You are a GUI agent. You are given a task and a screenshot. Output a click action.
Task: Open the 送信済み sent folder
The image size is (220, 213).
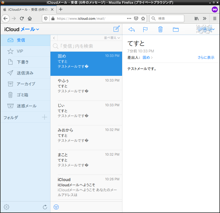[x=25, y=73]
